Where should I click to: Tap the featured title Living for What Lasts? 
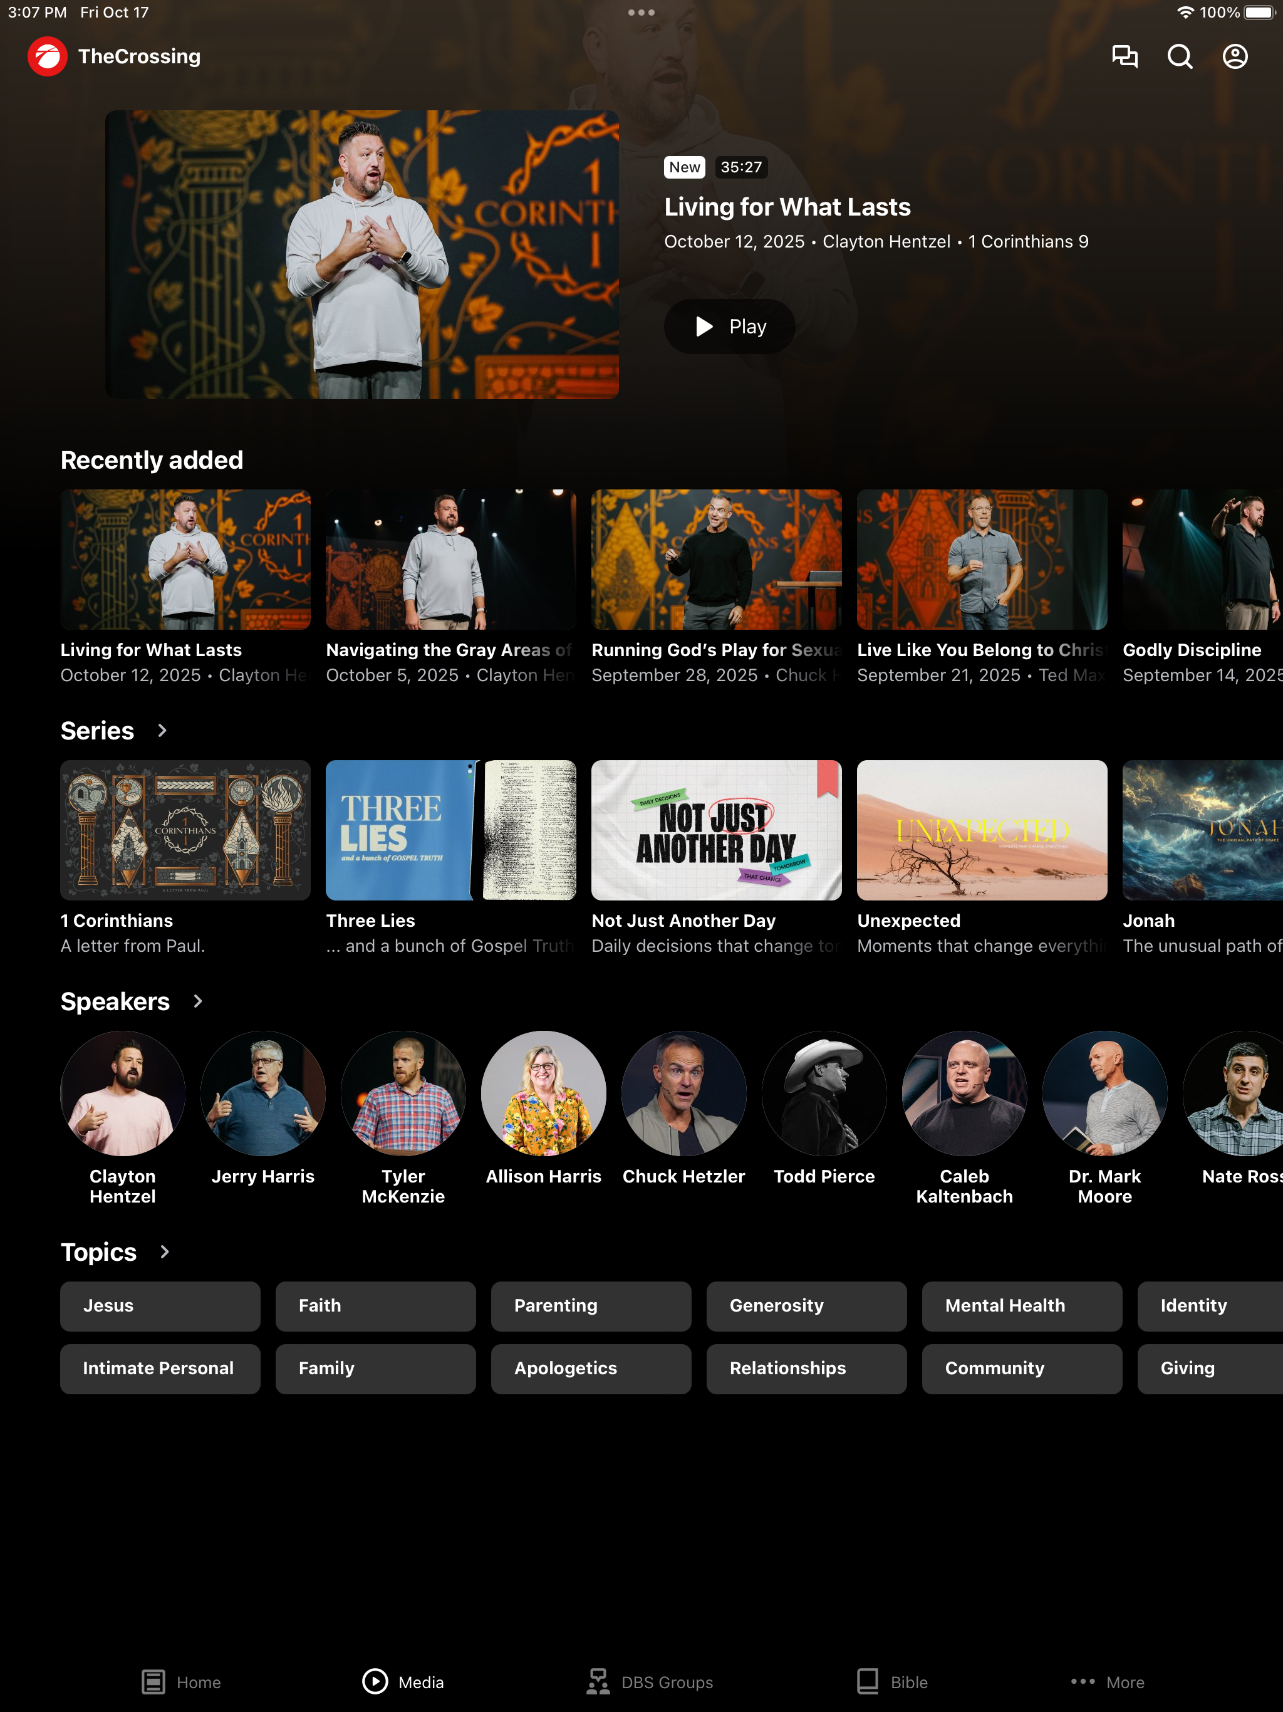point(787,207)
